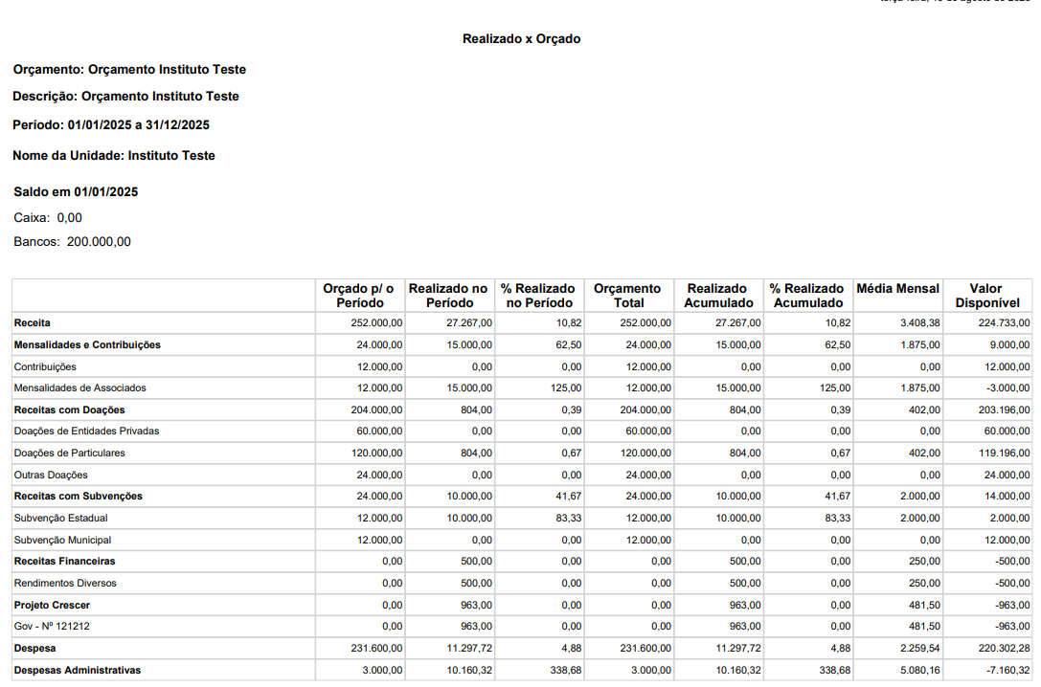
Task: Click the "Média Mensal" column header
Action: coord(897,288)
